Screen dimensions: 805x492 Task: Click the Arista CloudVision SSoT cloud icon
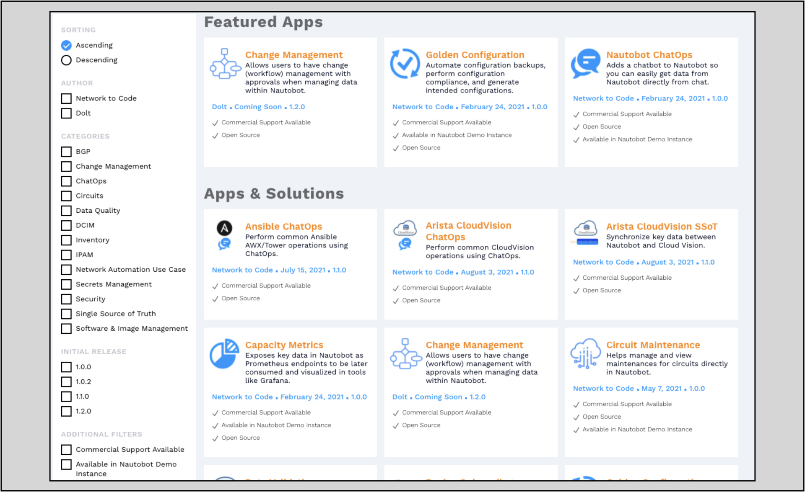coord(586,229)
